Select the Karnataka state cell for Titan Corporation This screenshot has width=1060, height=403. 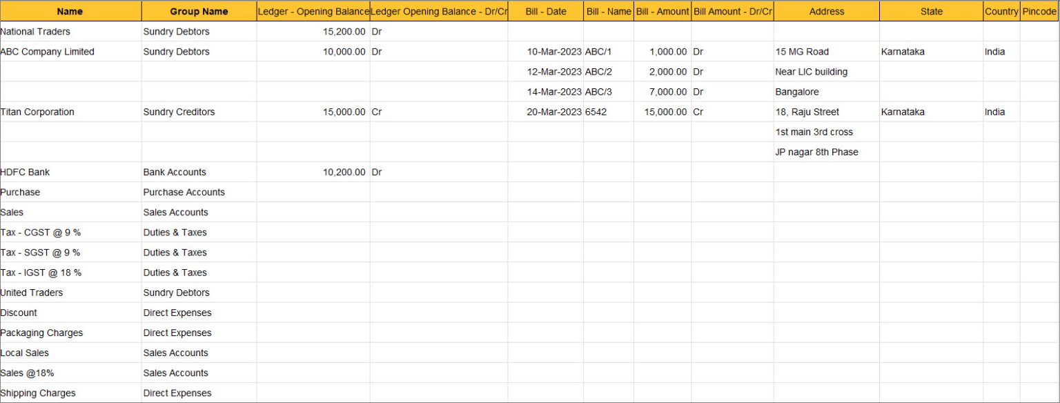tap(902, 112)
